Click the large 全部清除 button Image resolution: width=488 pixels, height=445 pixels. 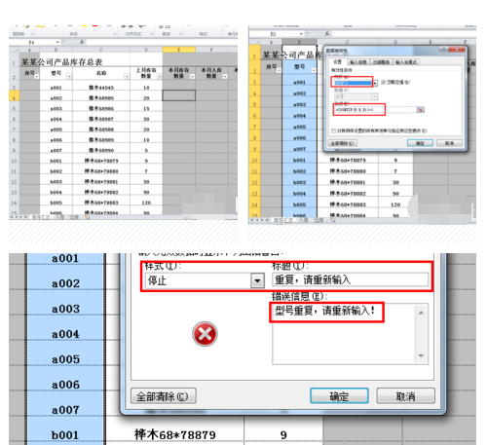point(163,396)
